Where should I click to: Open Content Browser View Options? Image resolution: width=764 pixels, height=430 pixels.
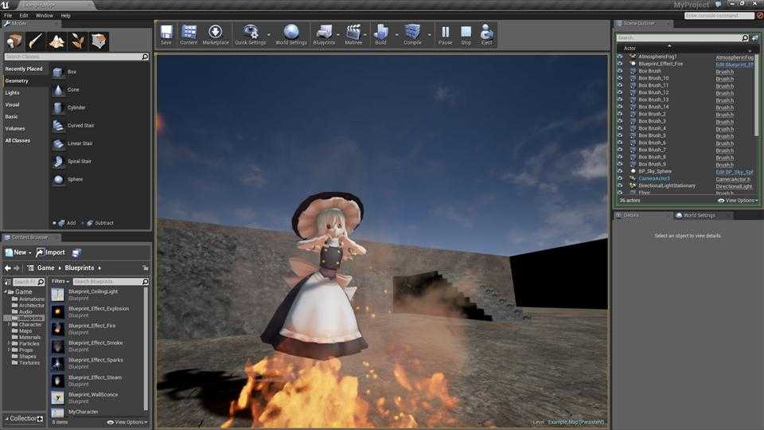coord(127,422)
